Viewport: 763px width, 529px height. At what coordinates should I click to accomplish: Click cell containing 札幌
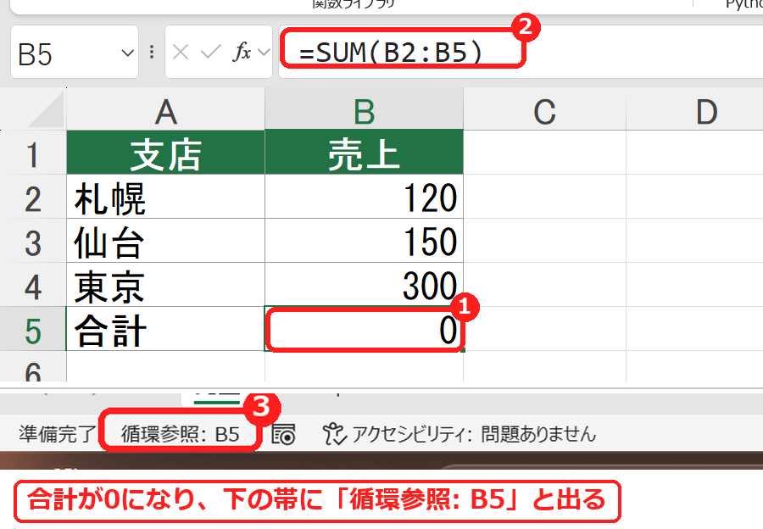165,197
